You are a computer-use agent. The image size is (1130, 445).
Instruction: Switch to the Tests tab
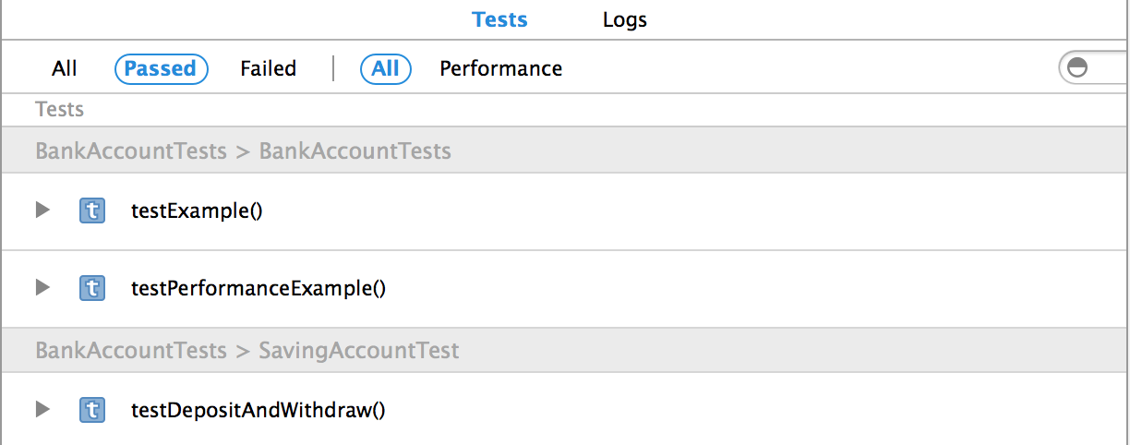tap(499, 19)
